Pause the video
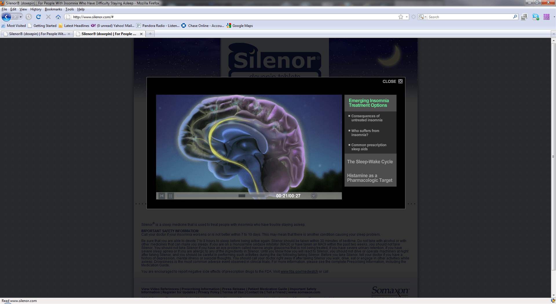This screenshot has width=556, height=304. pos(171,196)
